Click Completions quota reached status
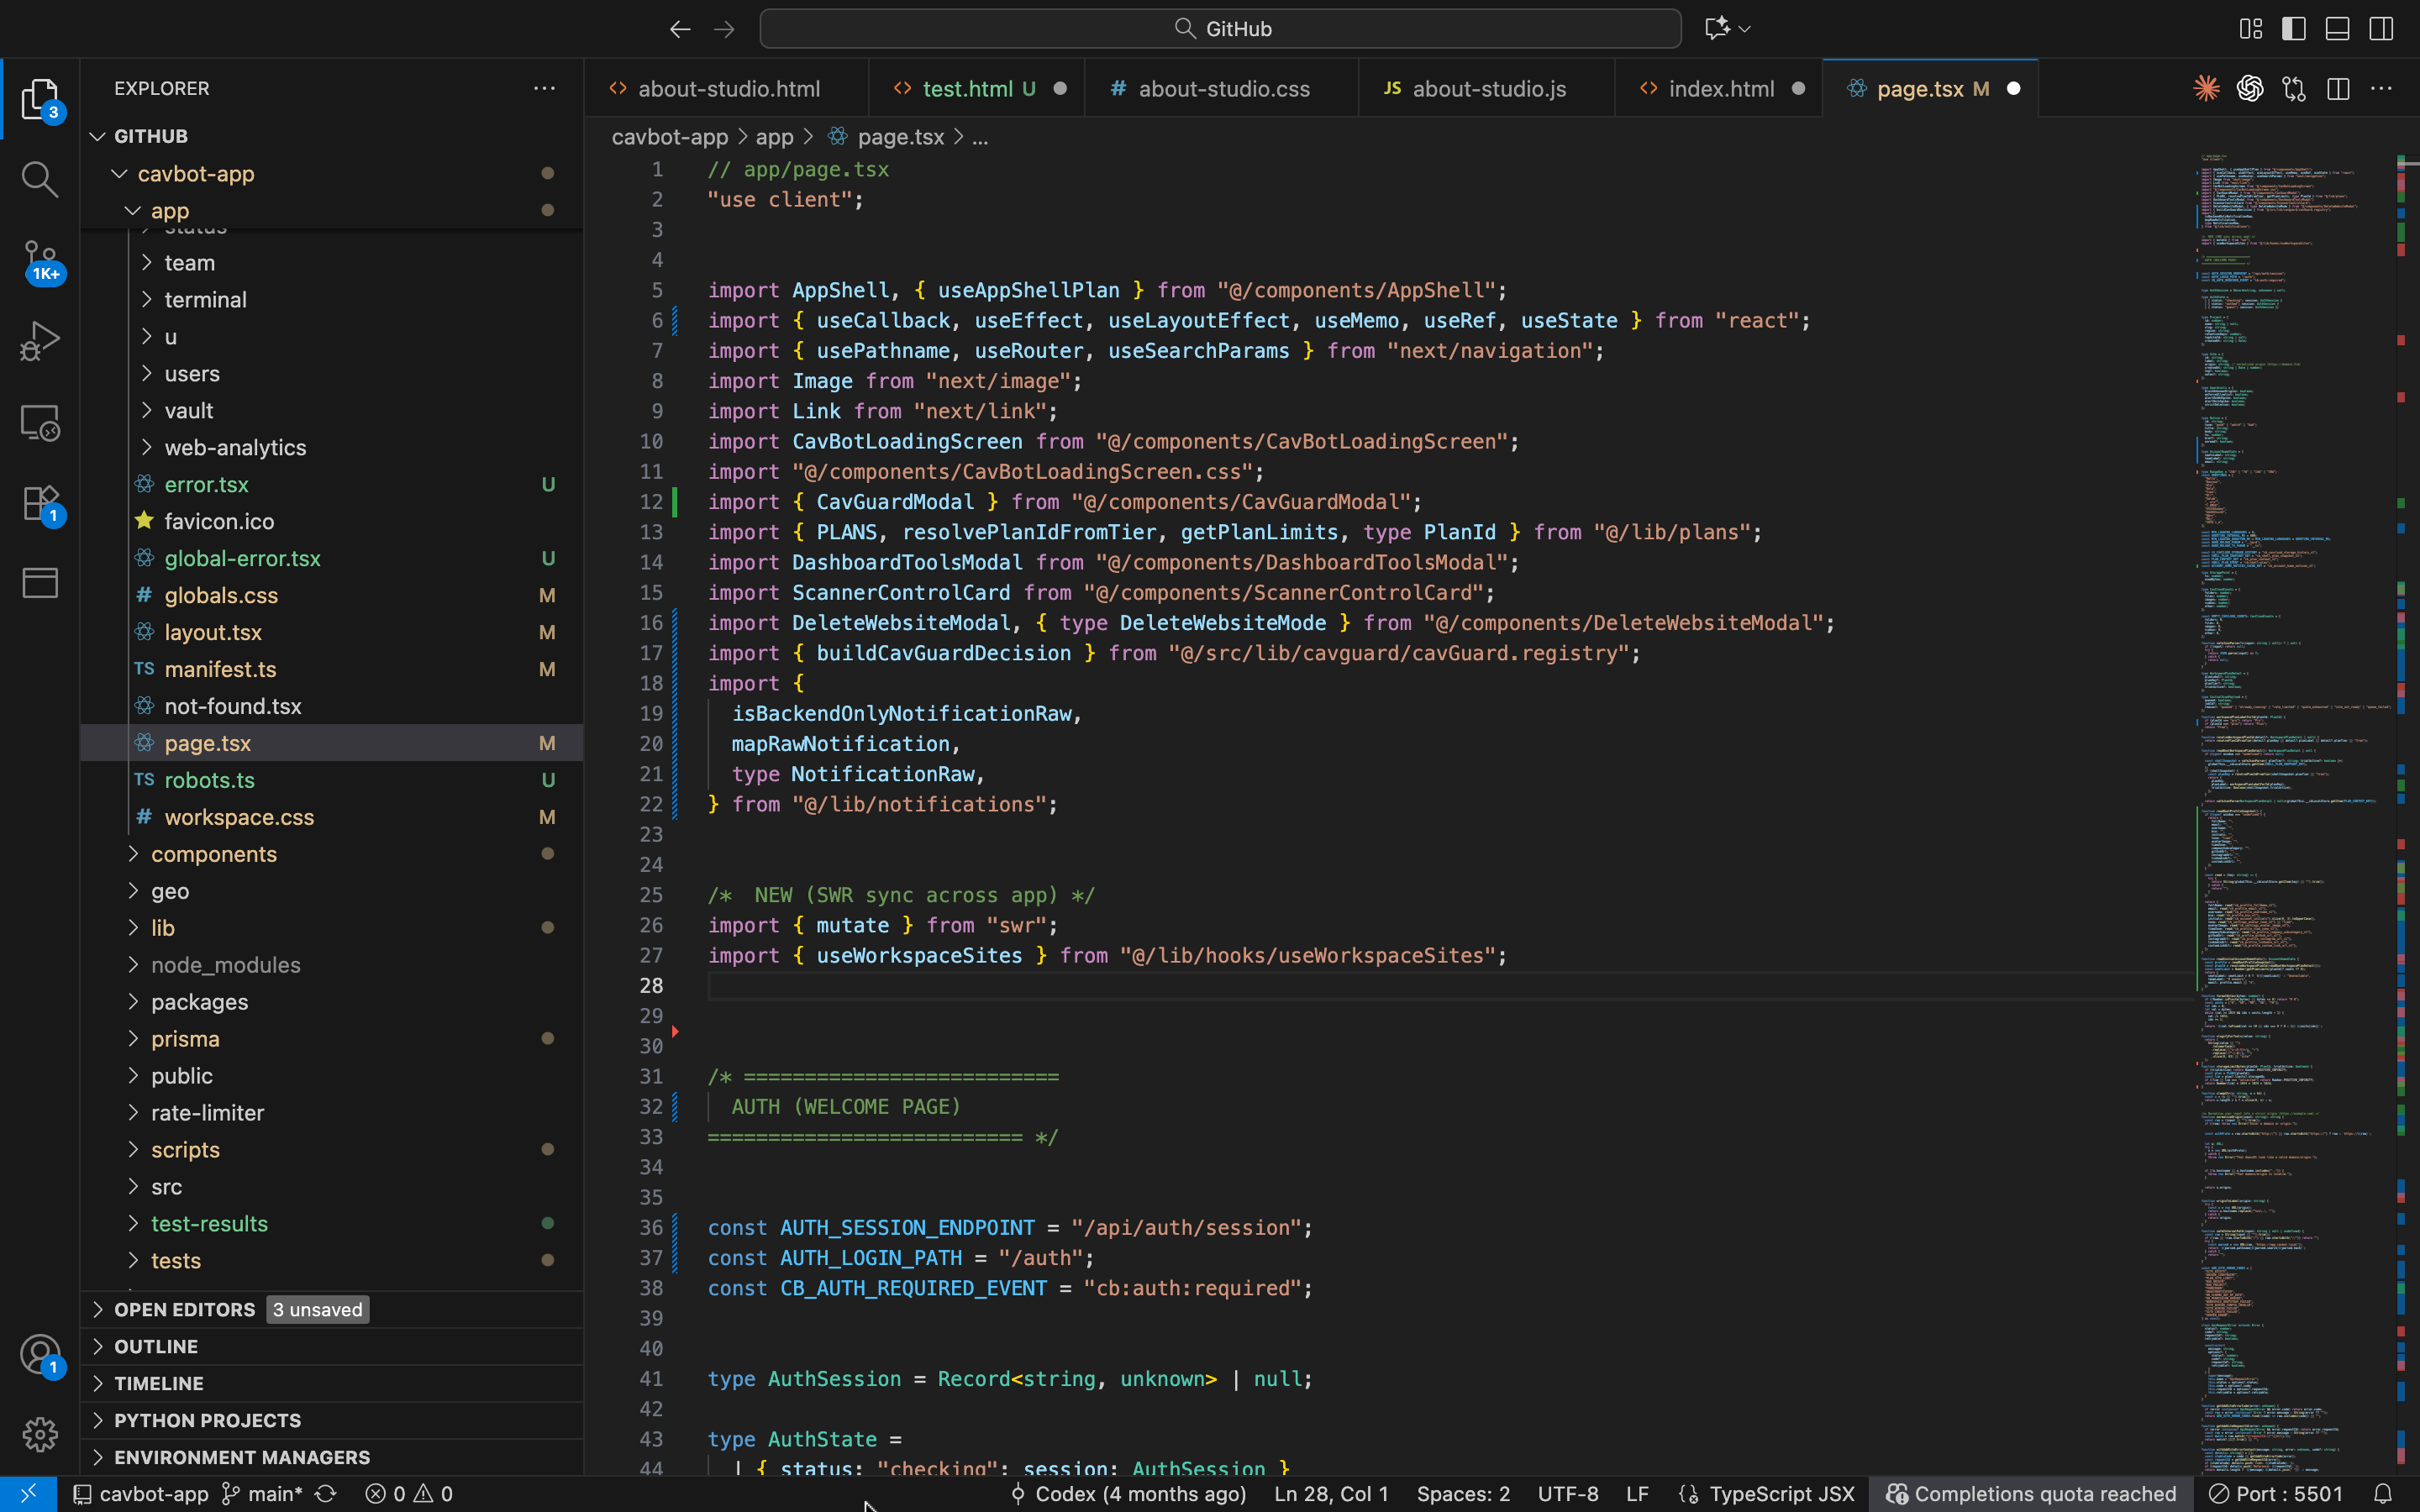Screen dimensions: 2420x1512 [x=2031, y=1494]
